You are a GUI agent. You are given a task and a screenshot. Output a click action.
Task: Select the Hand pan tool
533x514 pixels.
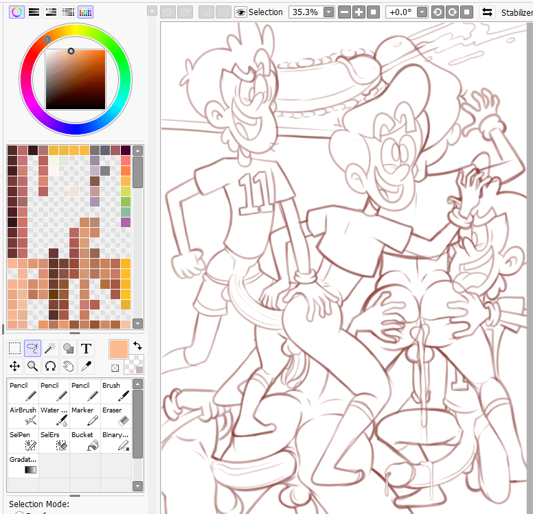coord(68,366)
